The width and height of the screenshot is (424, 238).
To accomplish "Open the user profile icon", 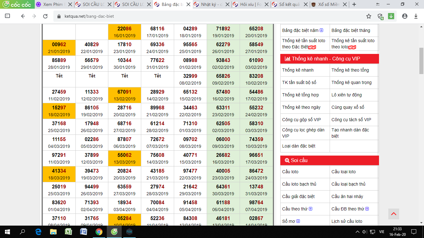I will click(x=404, y=16).
